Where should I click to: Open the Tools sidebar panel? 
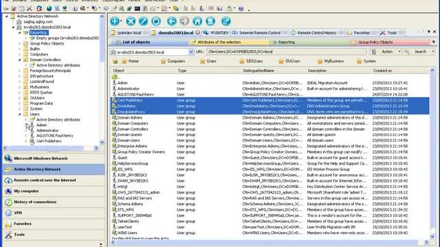point(54,235)
